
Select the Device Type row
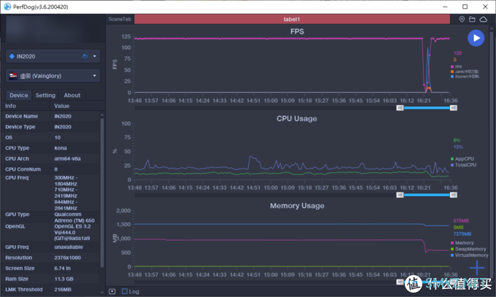(x=50, y=127)
